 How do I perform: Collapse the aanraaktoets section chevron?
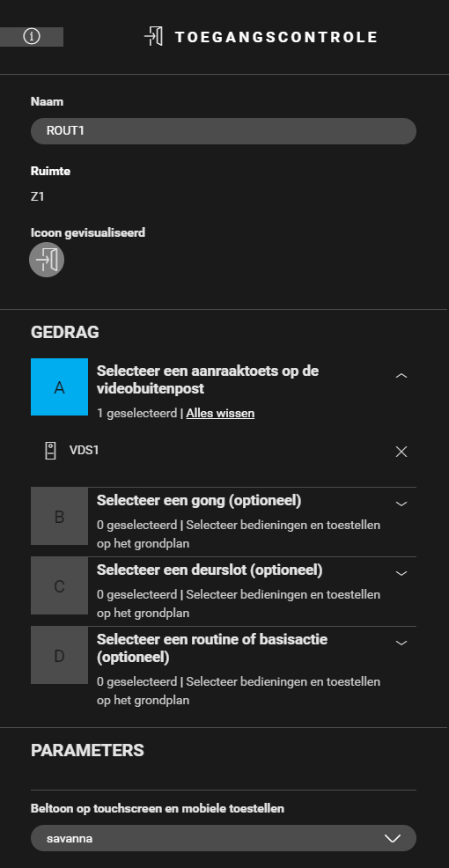pos(401,376)
